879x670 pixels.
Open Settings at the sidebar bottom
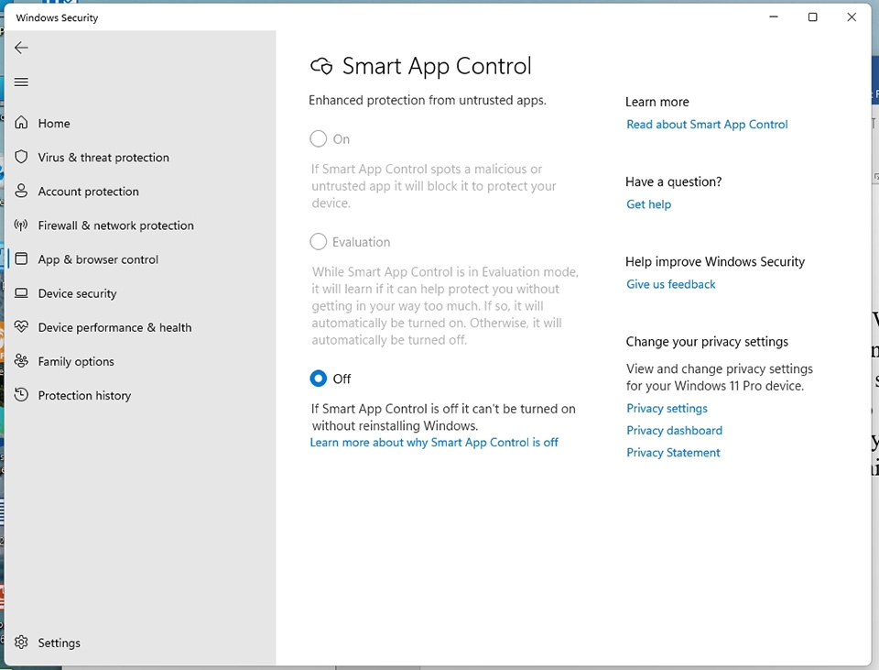coord(59,643)
